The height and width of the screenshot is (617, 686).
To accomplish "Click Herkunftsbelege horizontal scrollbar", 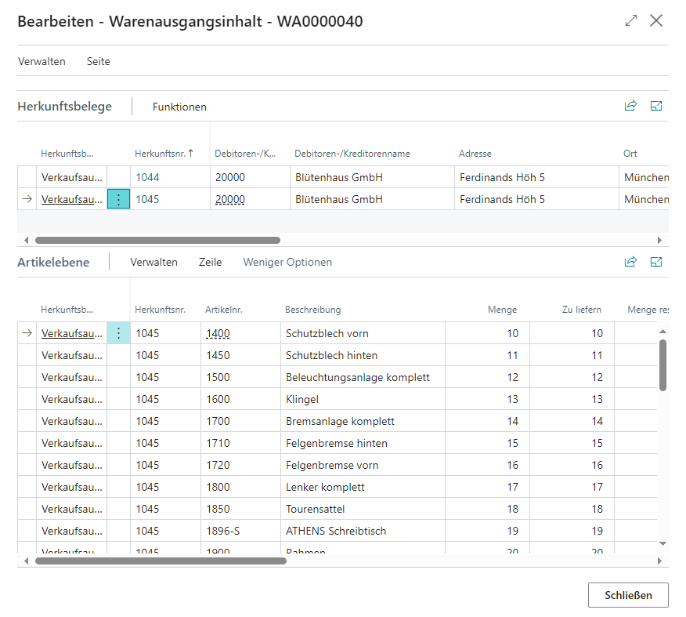I will 157,241.
